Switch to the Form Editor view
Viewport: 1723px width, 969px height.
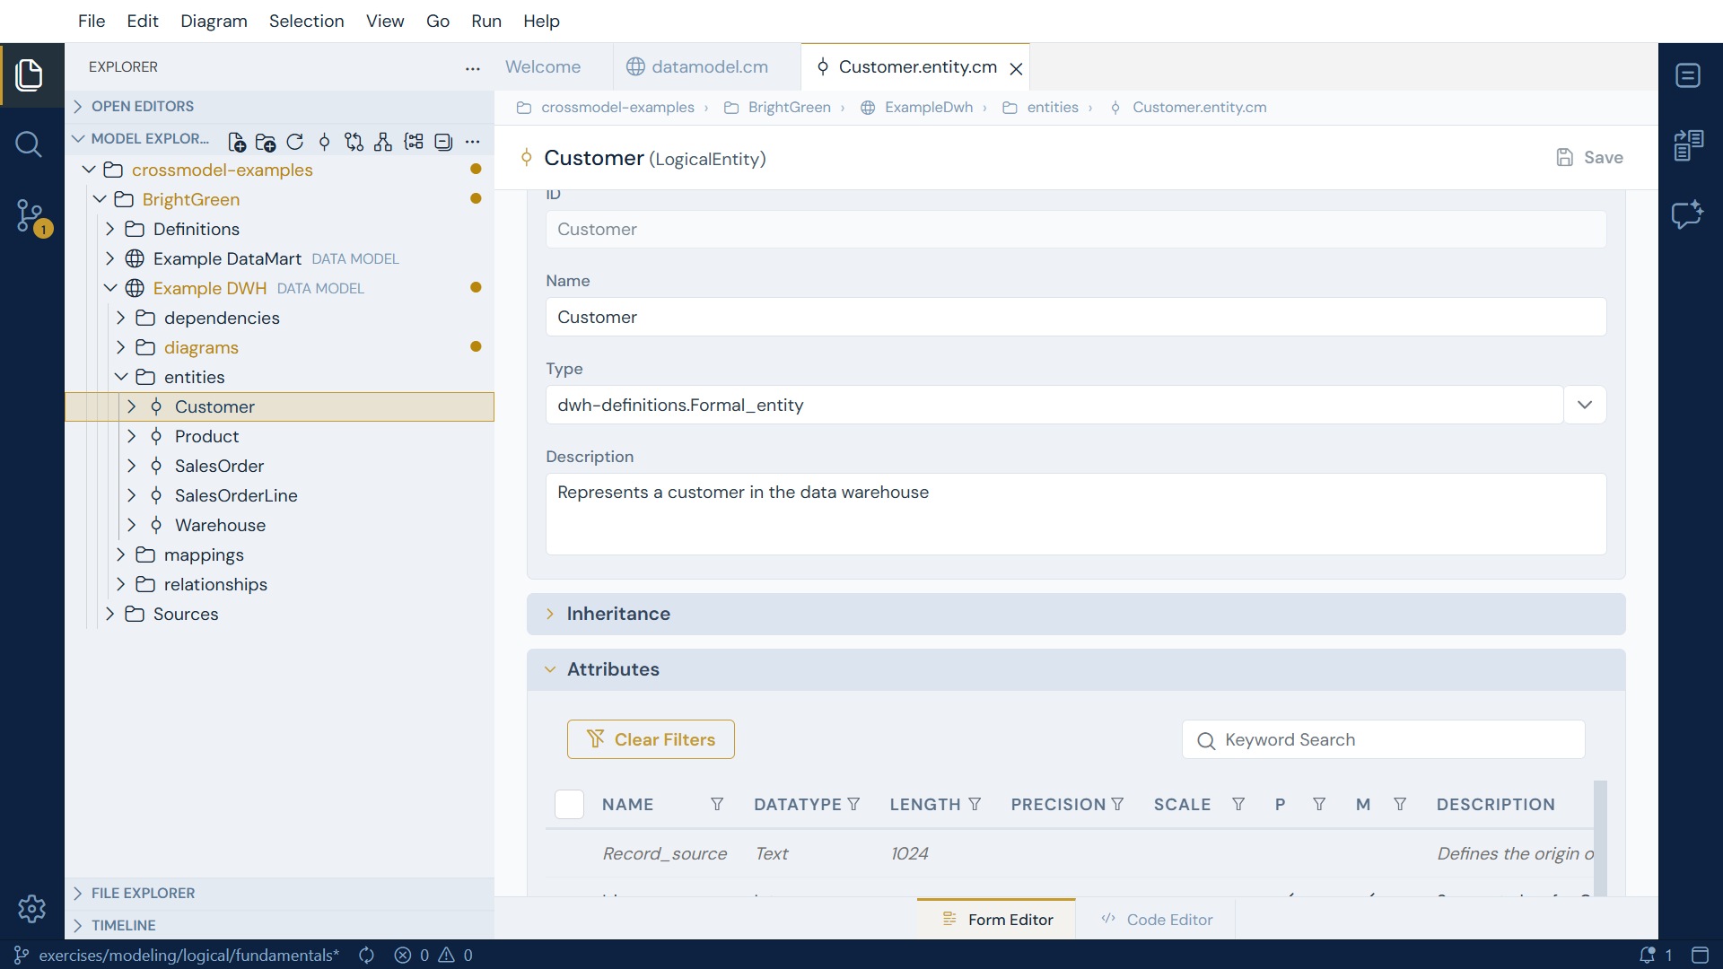tap(996, 919)
